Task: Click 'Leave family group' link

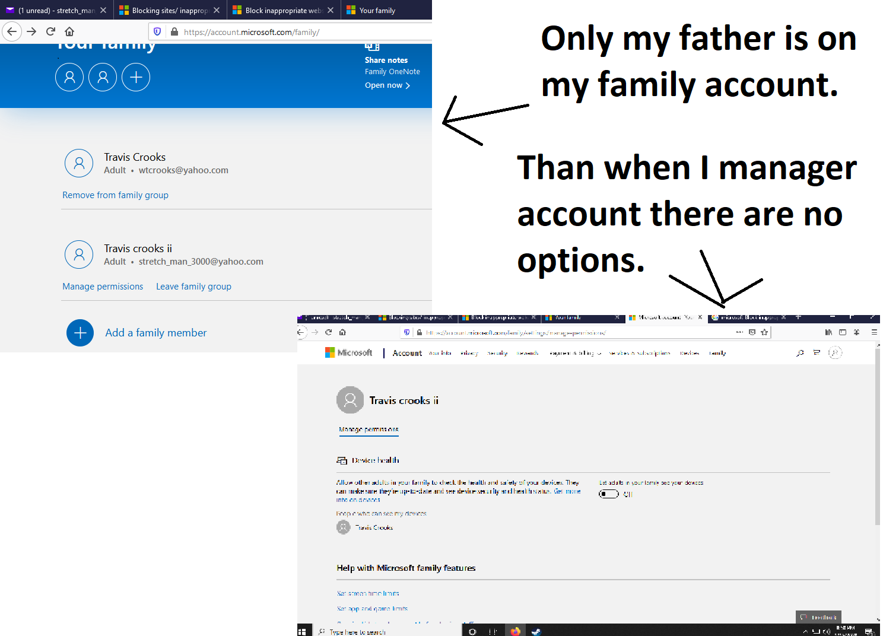Action: [193, 286]
